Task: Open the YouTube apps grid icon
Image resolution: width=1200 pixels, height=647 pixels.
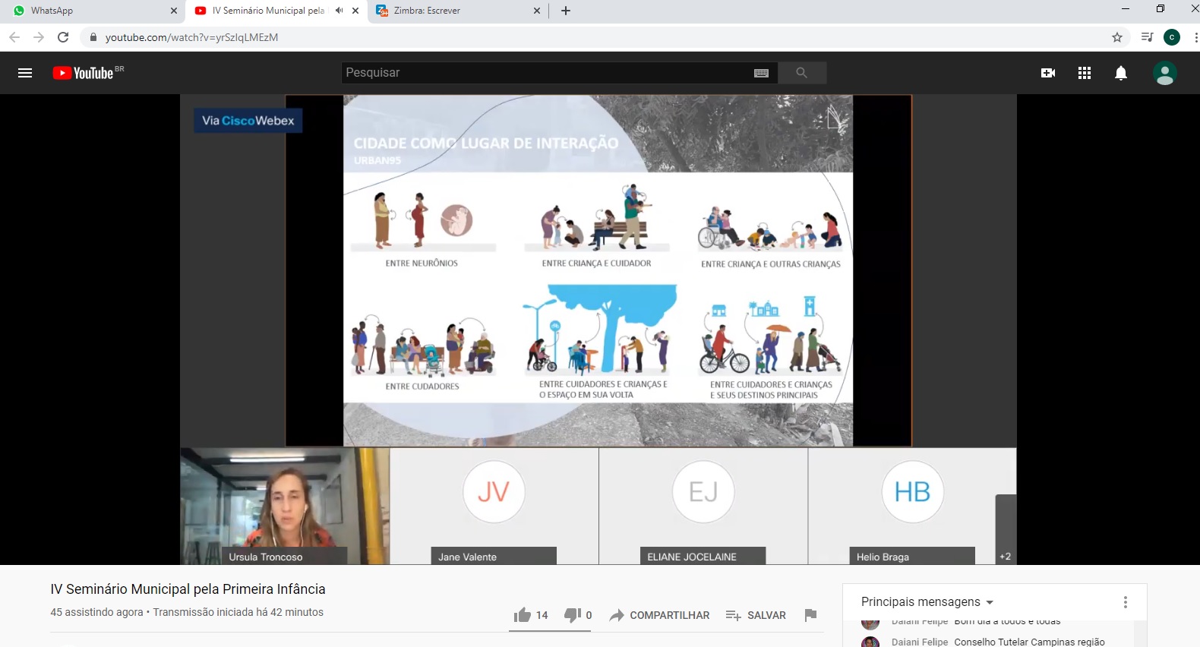Action: [x=1085, y=73]
